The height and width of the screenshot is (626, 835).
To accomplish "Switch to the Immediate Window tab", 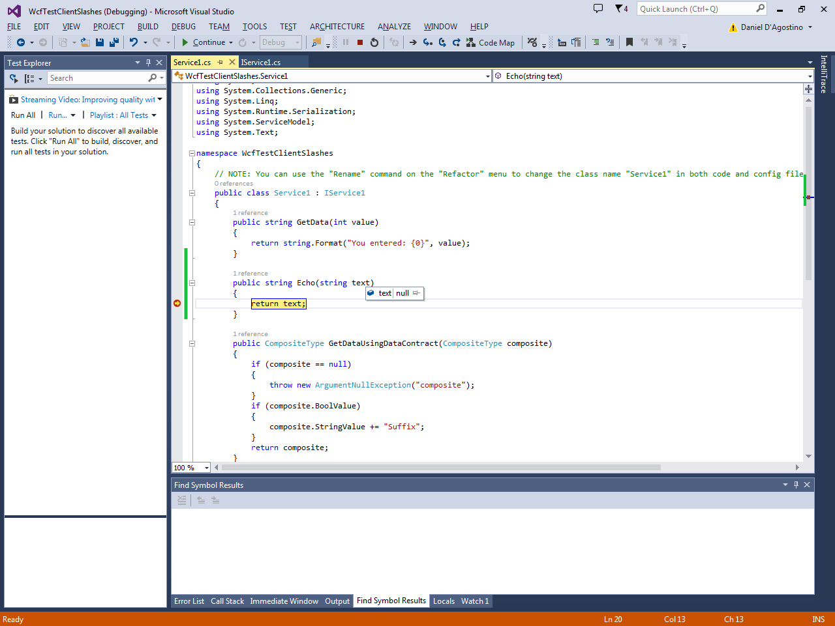I will point(284,601).
